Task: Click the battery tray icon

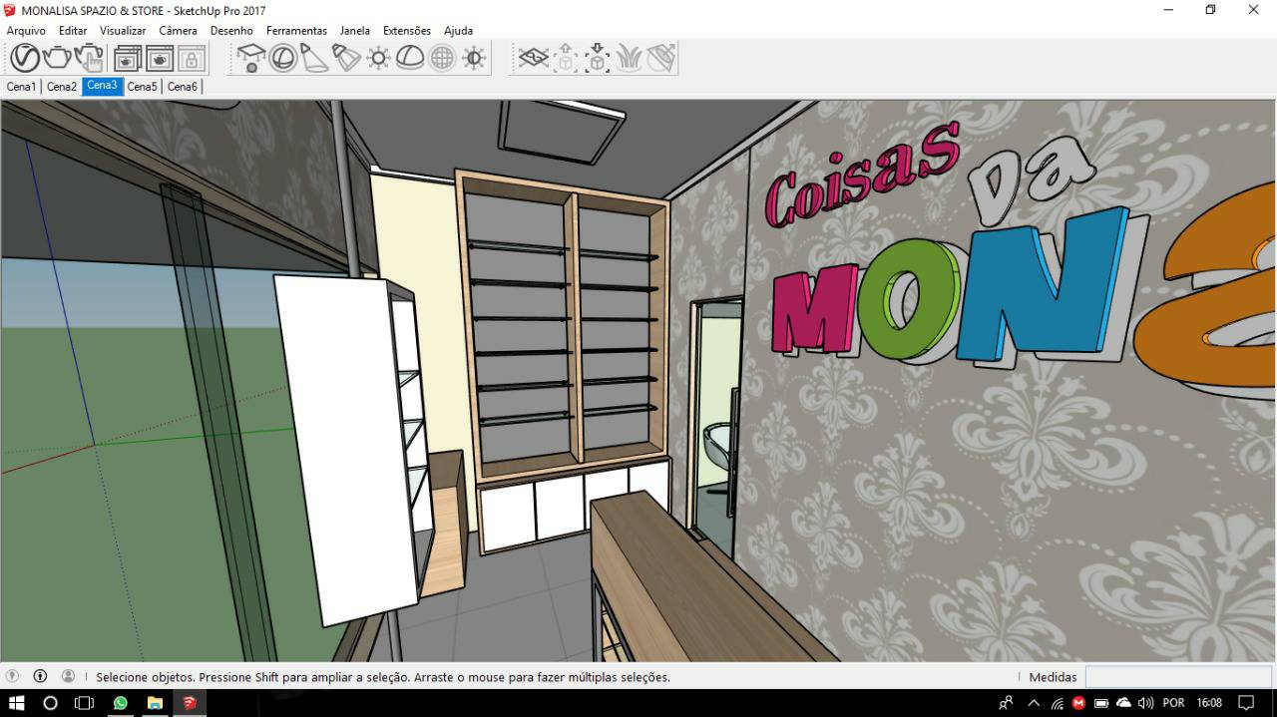Action: [1100, 703]
